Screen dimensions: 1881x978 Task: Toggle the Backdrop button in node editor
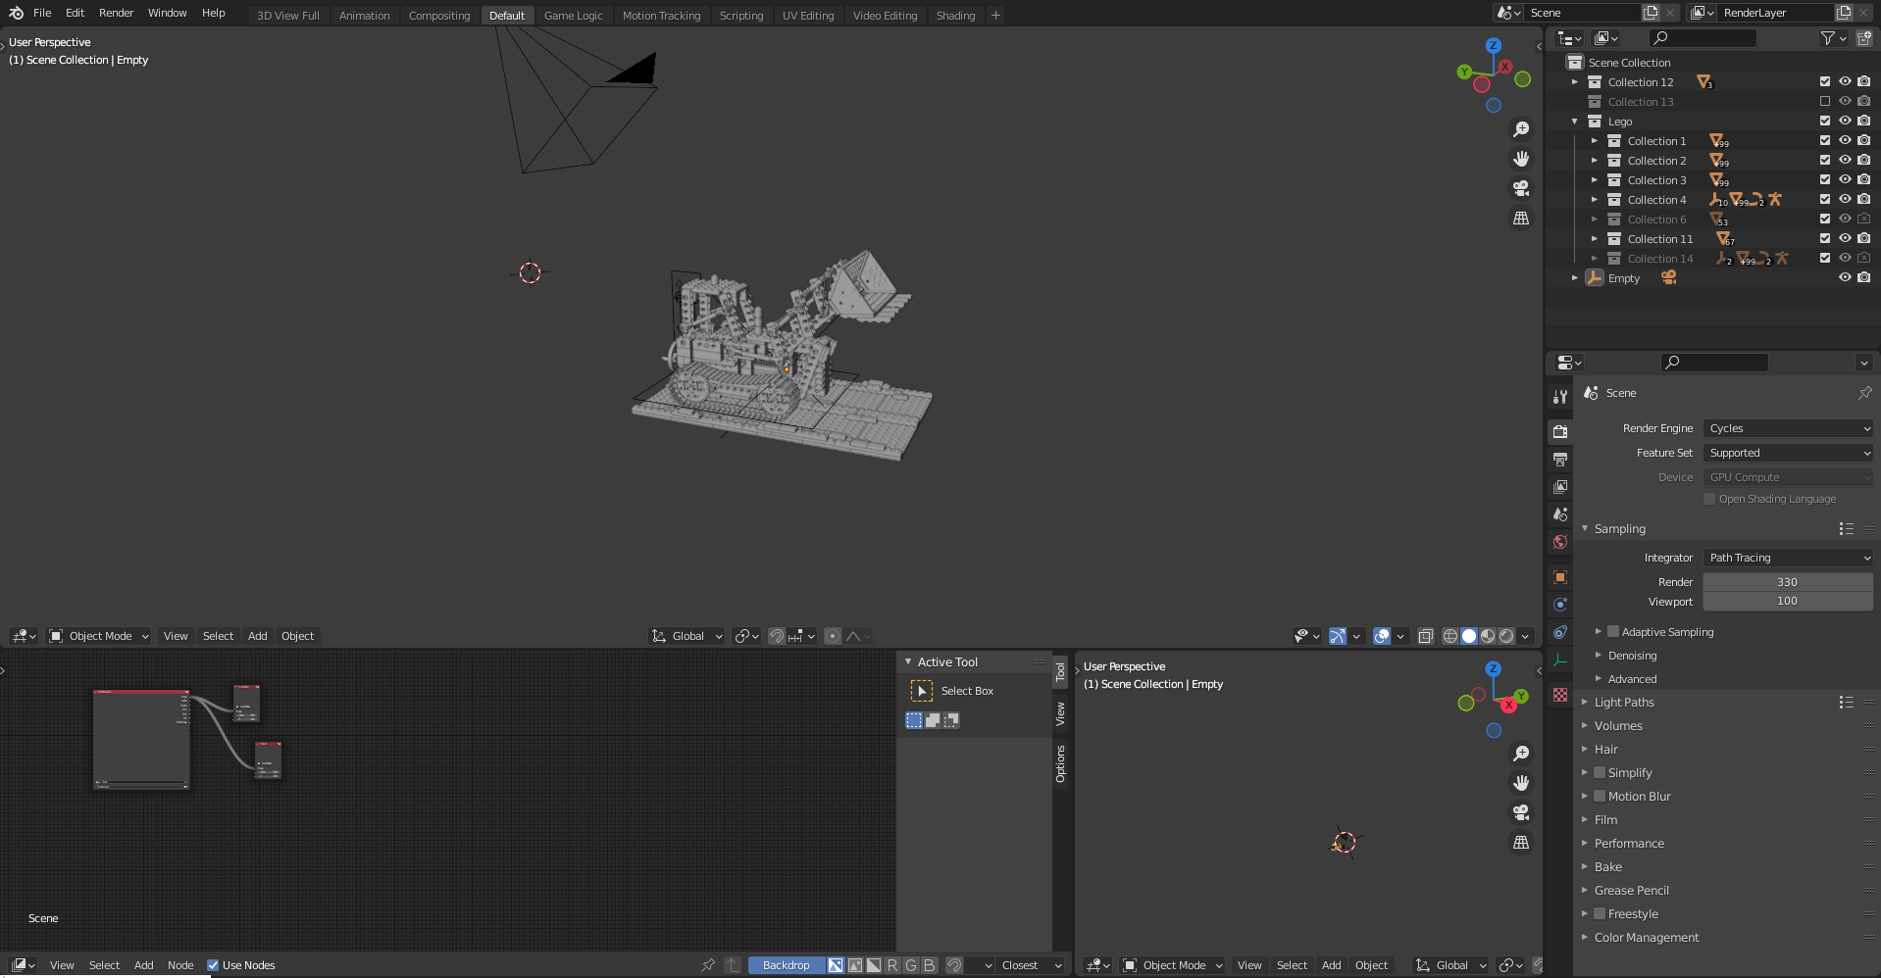coord(786,965)
